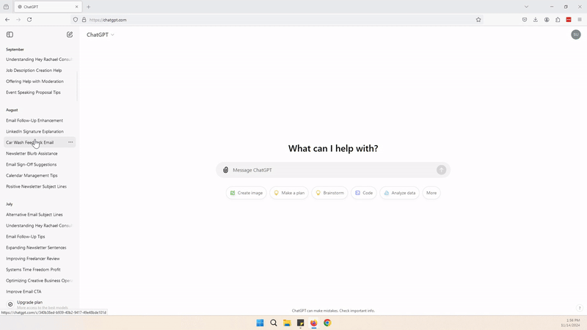Click the Upgrade plan icon
The height and width of the screenshot is (330, 587).
[x=10, y=304]
